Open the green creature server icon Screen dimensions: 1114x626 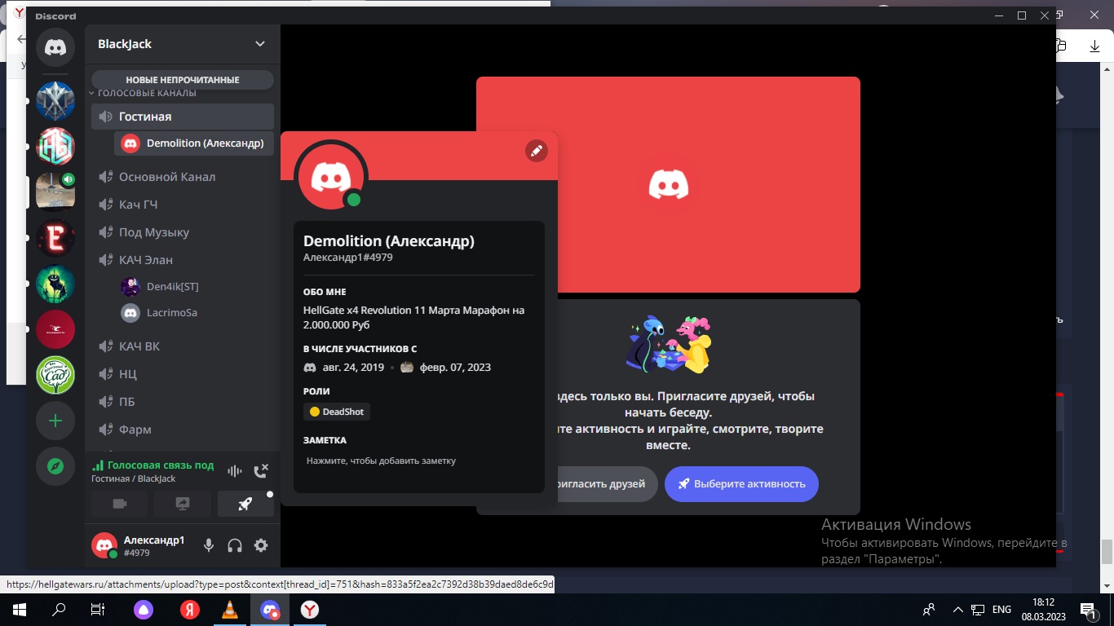click(x=55, y=284)
